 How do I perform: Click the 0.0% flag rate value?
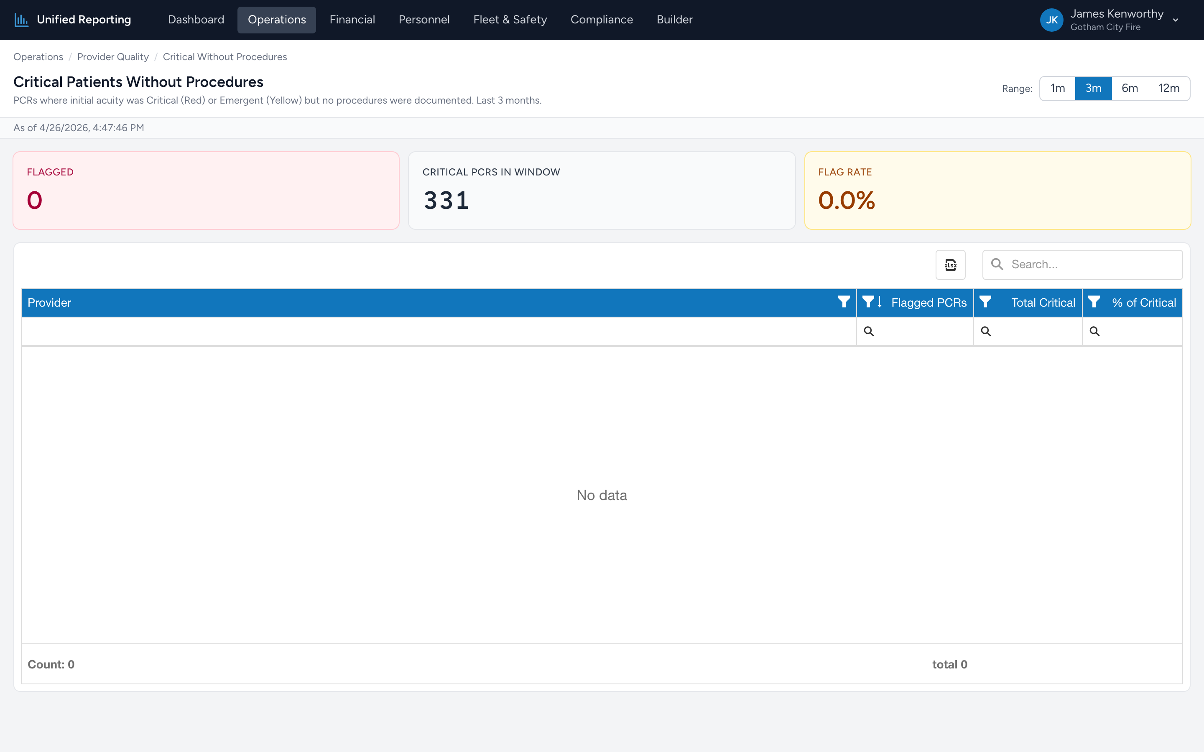[x=846, y=201]
